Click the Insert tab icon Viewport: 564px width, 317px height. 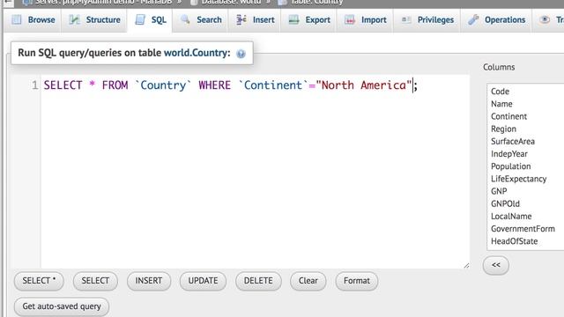241,19
